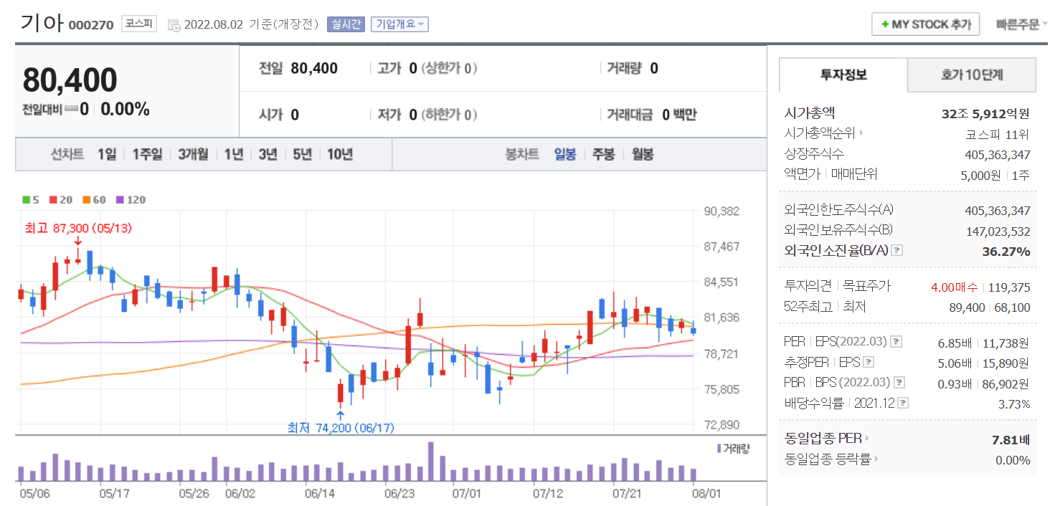Click the 거래대금 0 백만 field

click(651, 115)
